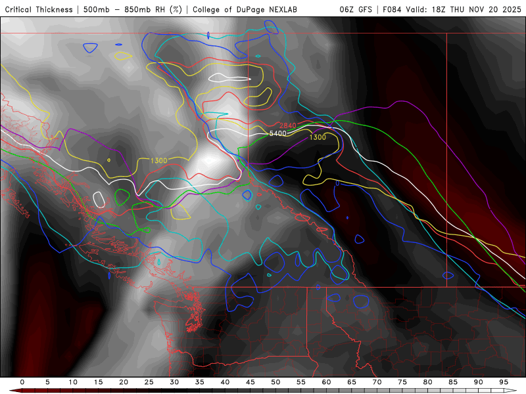Click the blue "0" contour label

[x=337, y=183]
